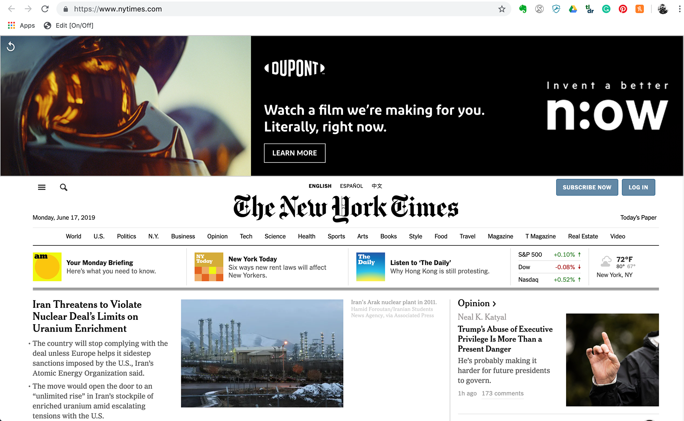Image resolution: width=684 pixels, height=421 pixels.
Task: Open the T Magazine section
Action: pyautogui.click(x=540, y=237)
